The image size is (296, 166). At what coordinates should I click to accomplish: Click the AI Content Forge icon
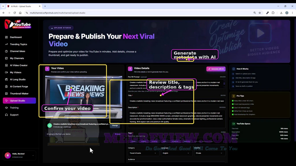(6, 86)
